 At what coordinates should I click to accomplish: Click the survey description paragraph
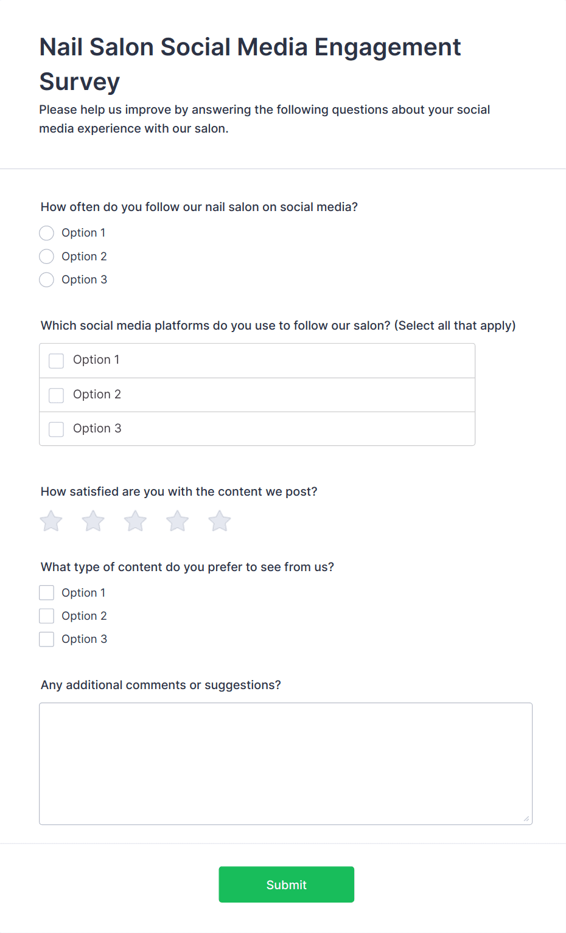(264, 119)
